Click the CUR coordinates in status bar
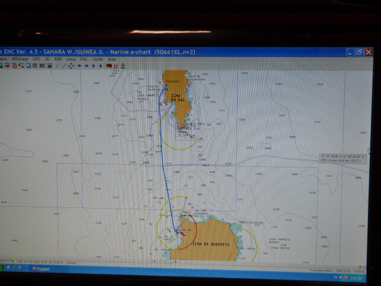381x286 pixels. coord(40,262)
